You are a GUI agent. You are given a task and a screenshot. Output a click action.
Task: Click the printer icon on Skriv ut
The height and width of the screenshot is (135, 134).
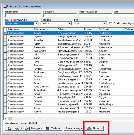coord(89,128)
